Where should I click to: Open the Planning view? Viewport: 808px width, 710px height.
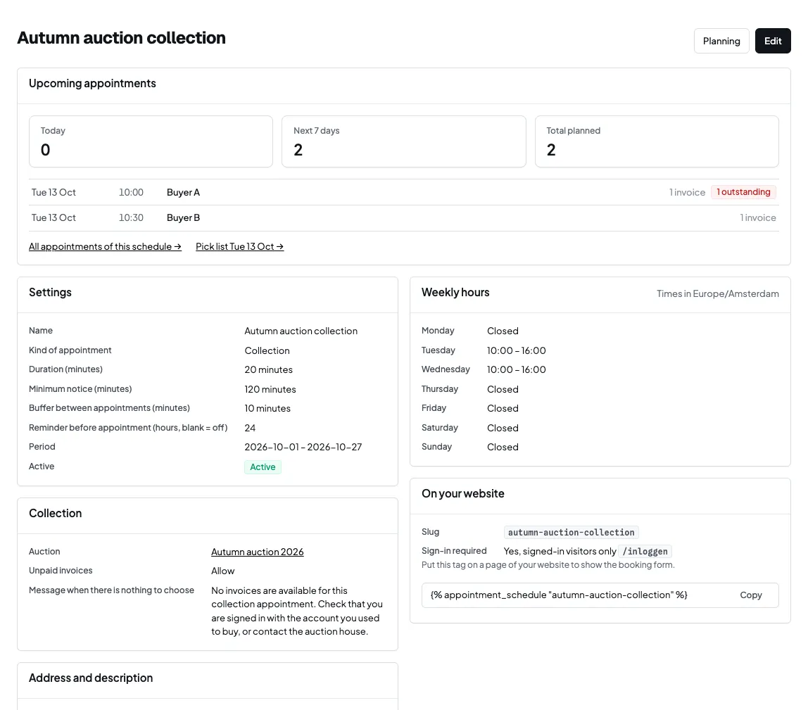721,41
